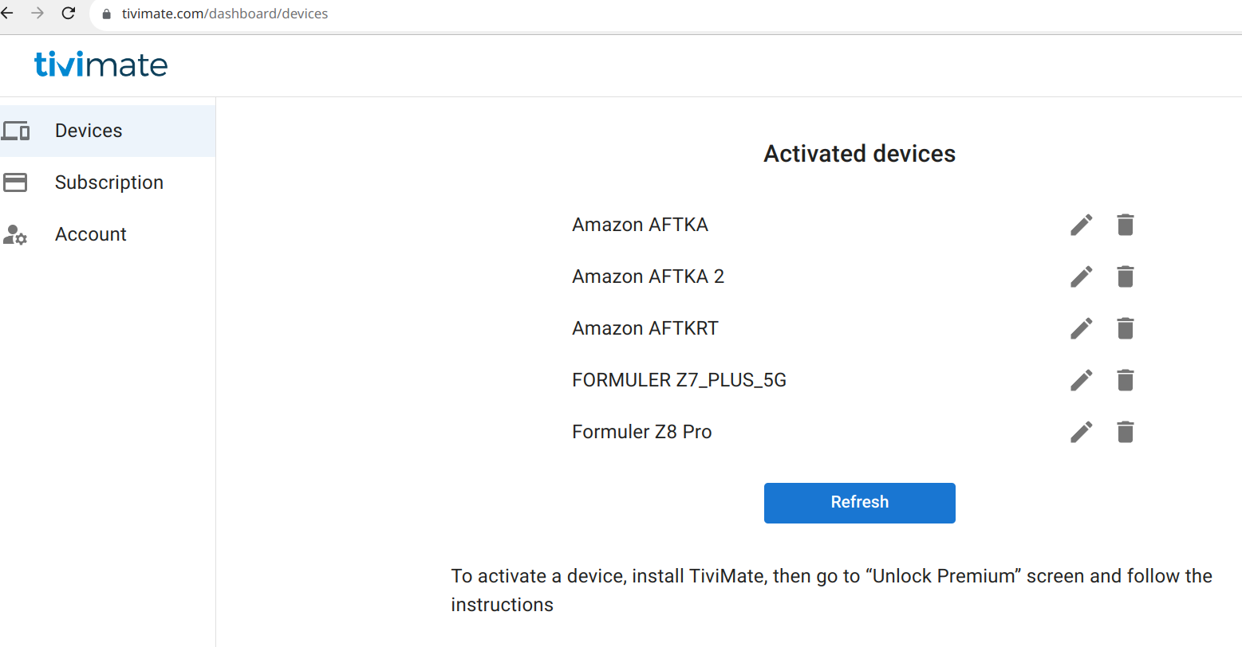Edit the Formuler Z8 Pro name
1242x647 pixels.
pyautogui.click(x=1081, y=433)
